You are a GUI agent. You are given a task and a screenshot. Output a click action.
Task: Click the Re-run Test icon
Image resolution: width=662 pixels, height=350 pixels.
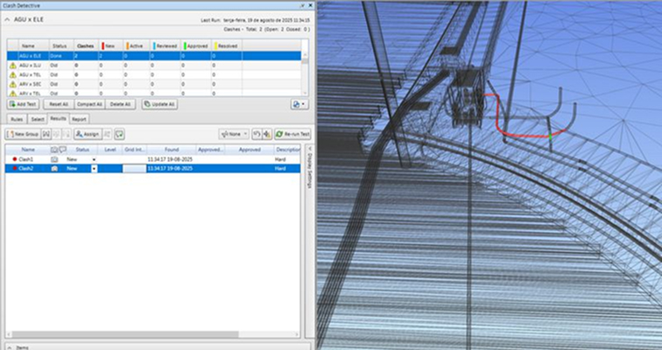tap(290, 134)
